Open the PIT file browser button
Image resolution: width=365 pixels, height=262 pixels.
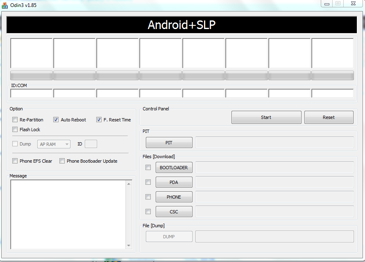point(169,142)
